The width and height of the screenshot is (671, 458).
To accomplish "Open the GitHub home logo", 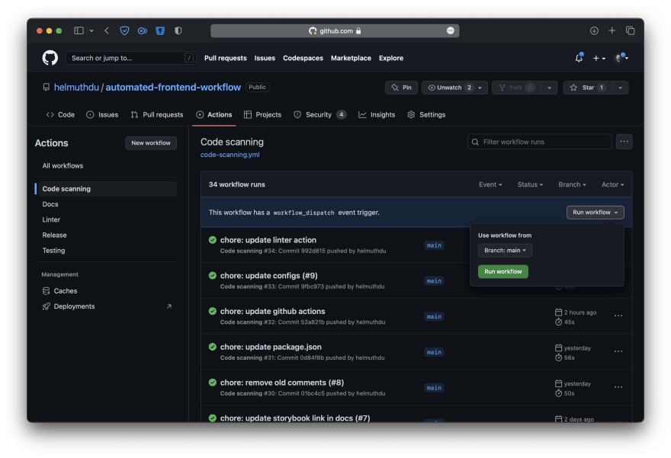I will pos(50,58).
